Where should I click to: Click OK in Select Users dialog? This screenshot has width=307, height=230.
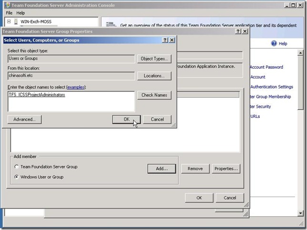pos(126,119)
